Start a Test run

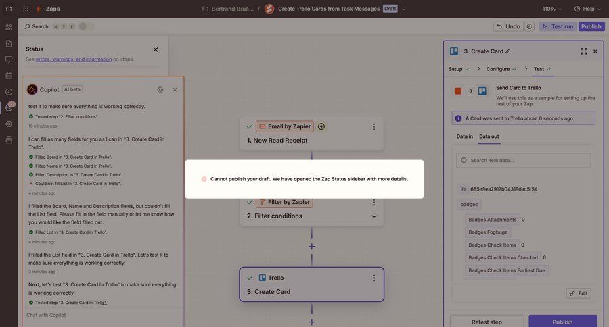pyautogui.click(x=558, y=26)
